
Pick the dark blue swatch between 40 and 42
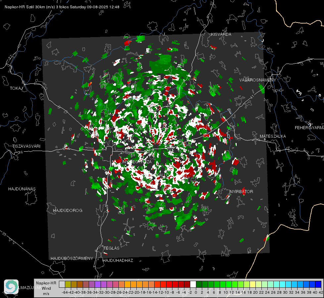[x=318, y=284]
